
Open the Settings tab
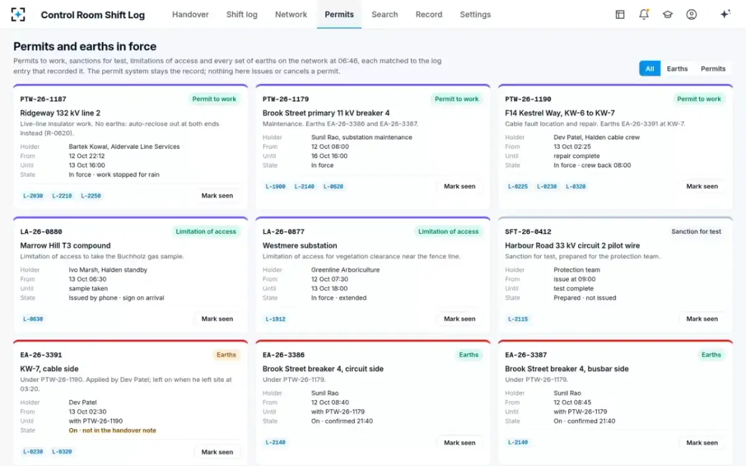[x=475, y=14]
